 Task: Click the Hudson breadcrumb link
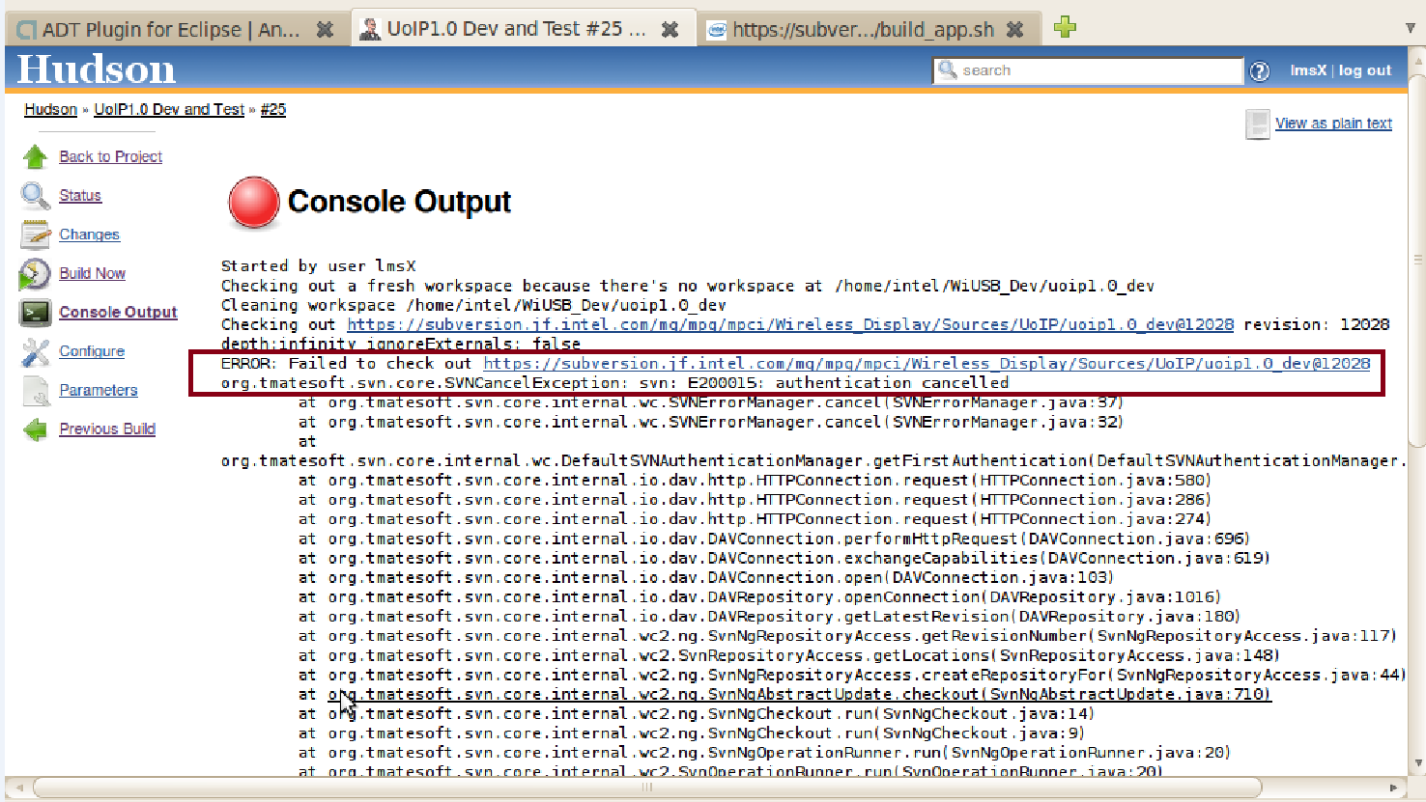click(x=50, y=109)
